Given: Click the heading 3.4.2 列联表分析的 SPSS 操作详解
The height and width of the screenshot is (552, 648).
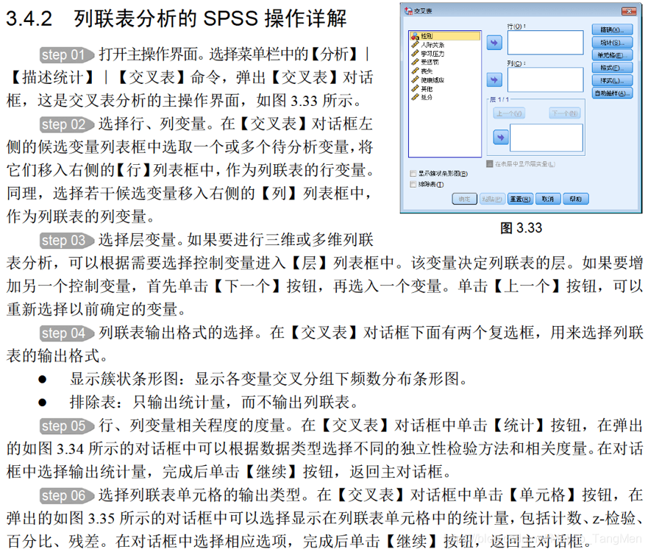Looking at the screenshot, I should (177, 18).
